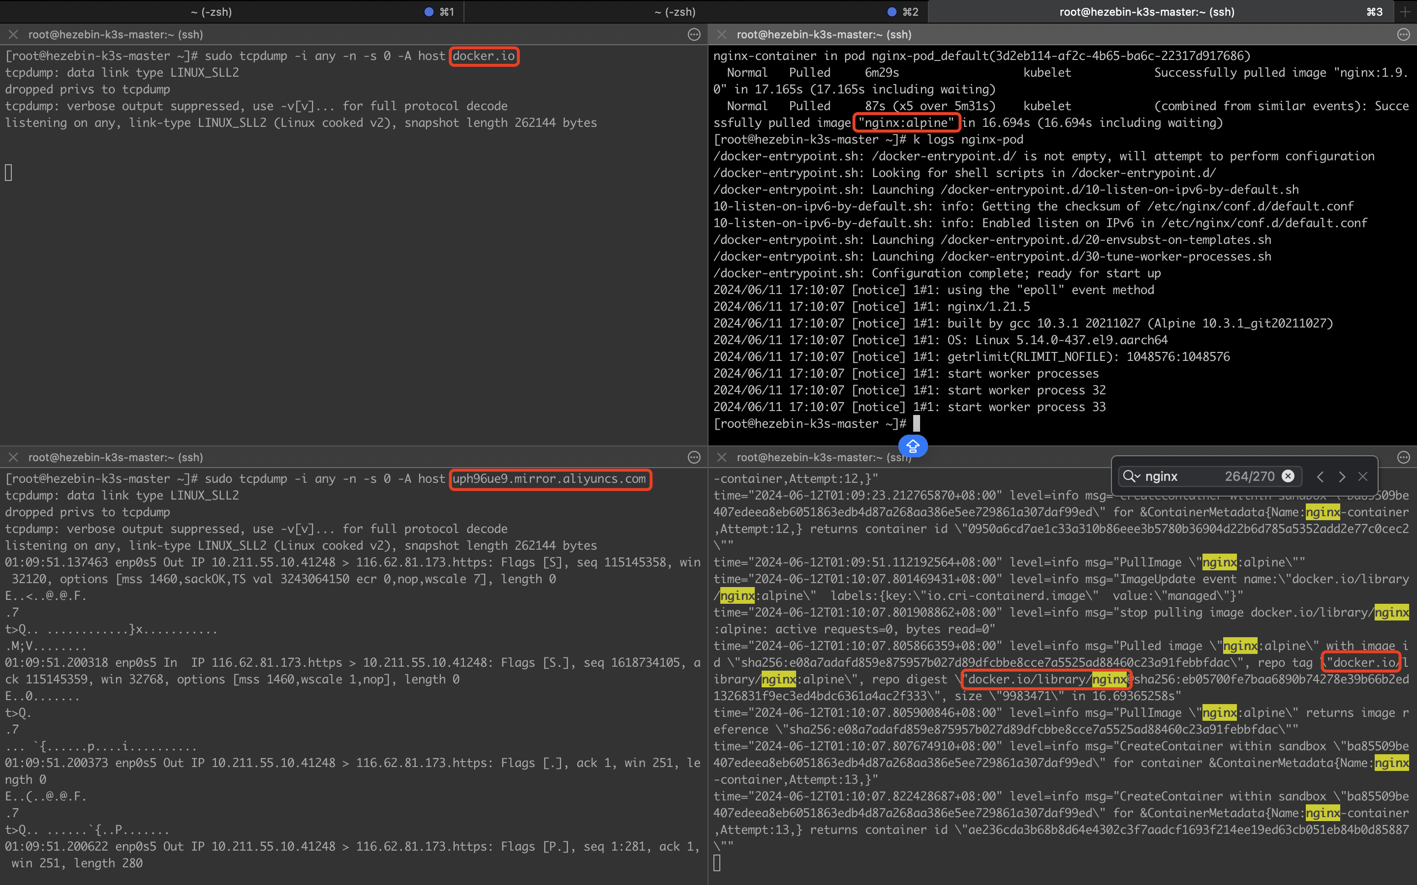Open the top-left pane options menu

pos(694,34)
